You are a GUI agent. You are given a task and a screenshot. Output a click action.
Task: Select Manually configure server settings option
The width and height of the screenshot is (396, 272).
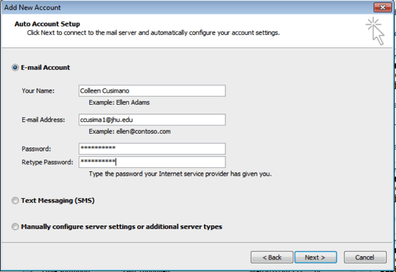(x=15, y=227)
